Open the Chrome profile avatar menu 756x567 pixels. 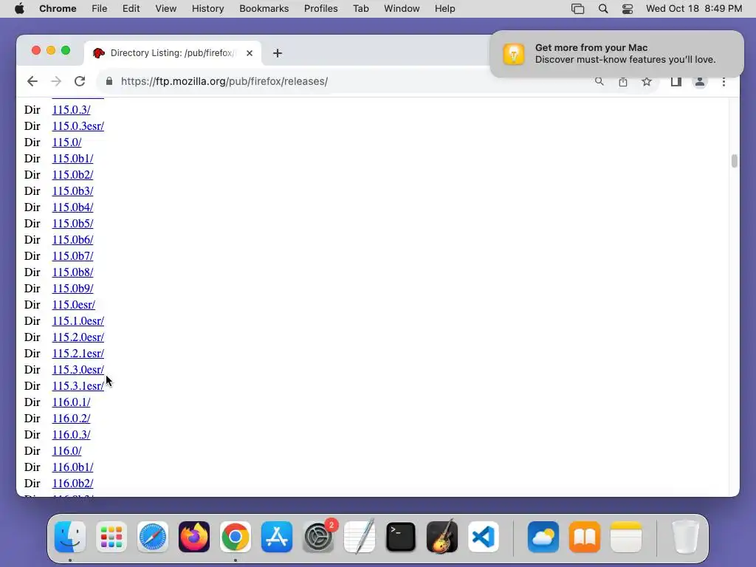(700, 81)
